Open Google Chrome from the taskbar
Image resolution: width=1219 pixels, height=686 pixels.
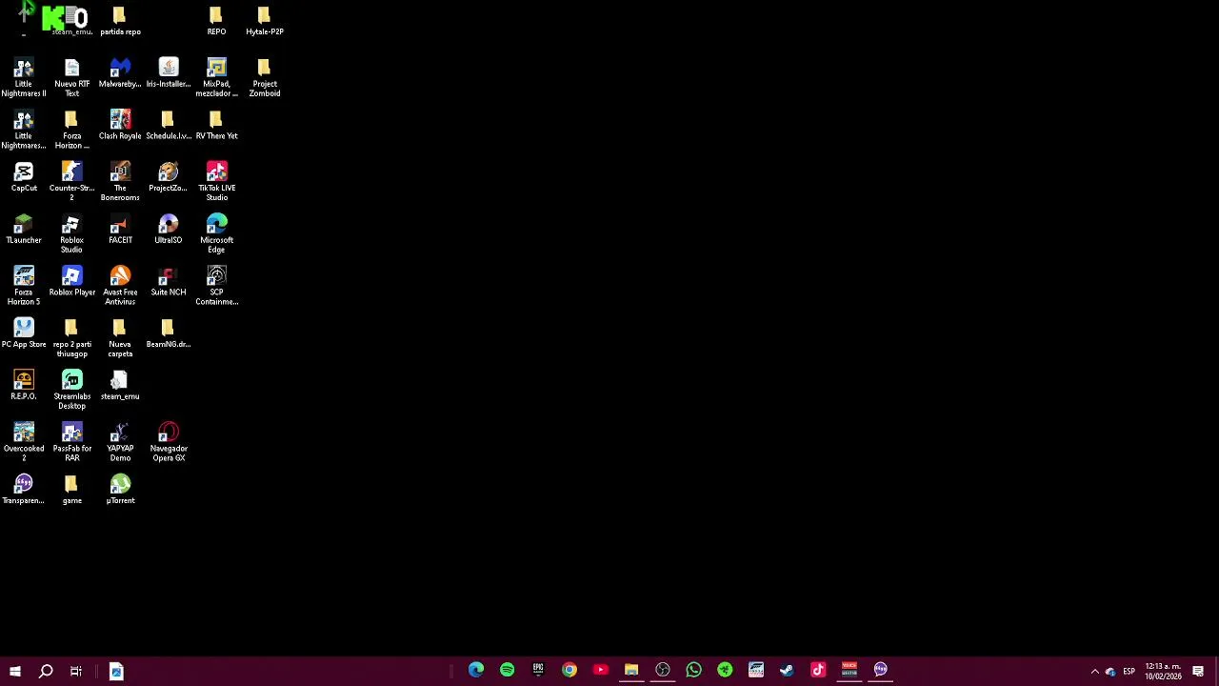click(569, 670)
